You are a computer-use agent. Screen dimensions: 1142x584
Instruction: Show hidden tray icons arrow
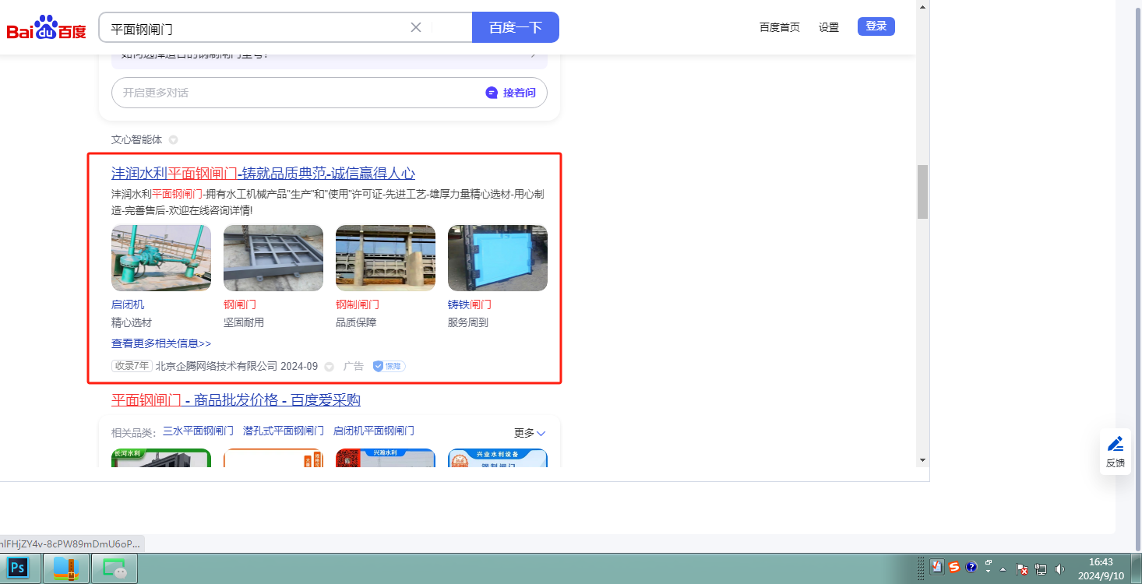[x=1003, y=569]
